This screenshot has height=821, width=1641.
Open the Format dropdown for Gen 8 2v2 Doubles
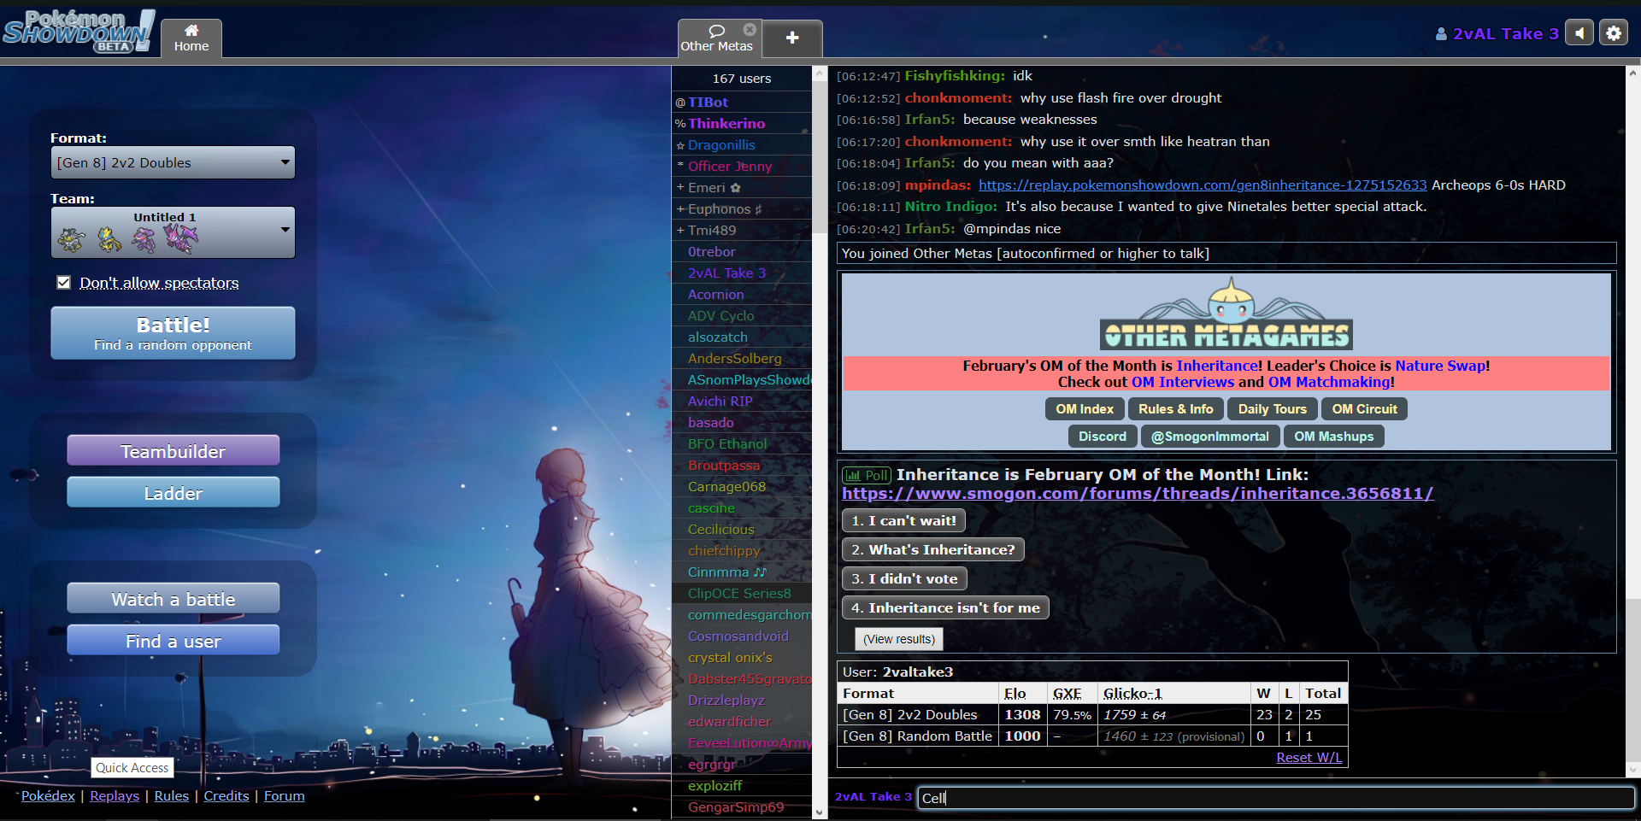click(173, 162)
